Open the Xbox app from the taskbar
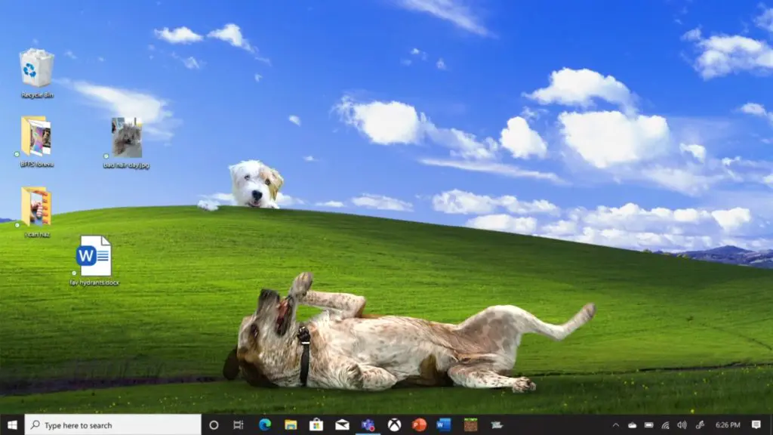The width and height of the screenshot is (773, 435). pyautogui.click(x=394, y=424)
